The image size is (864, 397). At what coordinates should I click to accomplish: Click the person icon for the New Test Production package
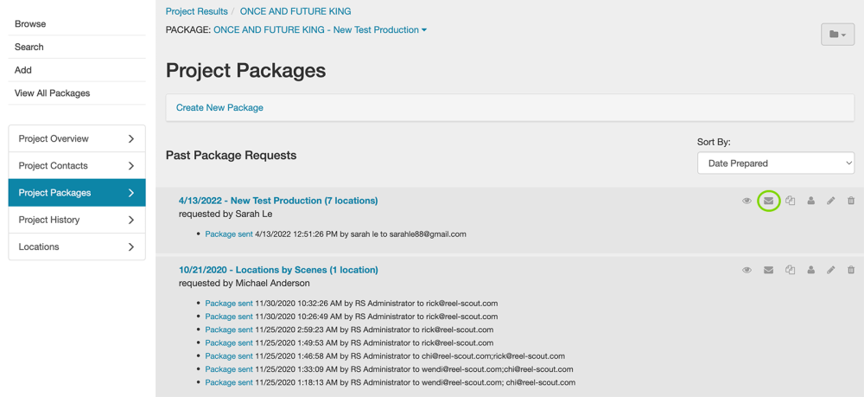810,201
